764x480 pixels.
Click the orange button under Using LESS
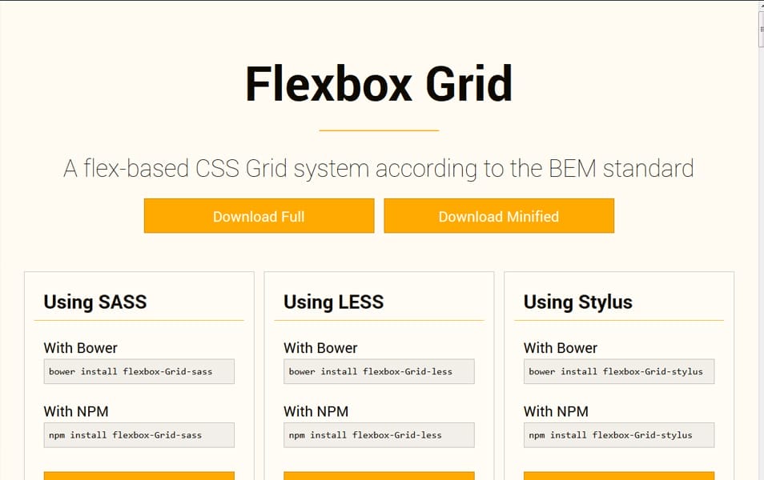[379, 476]
